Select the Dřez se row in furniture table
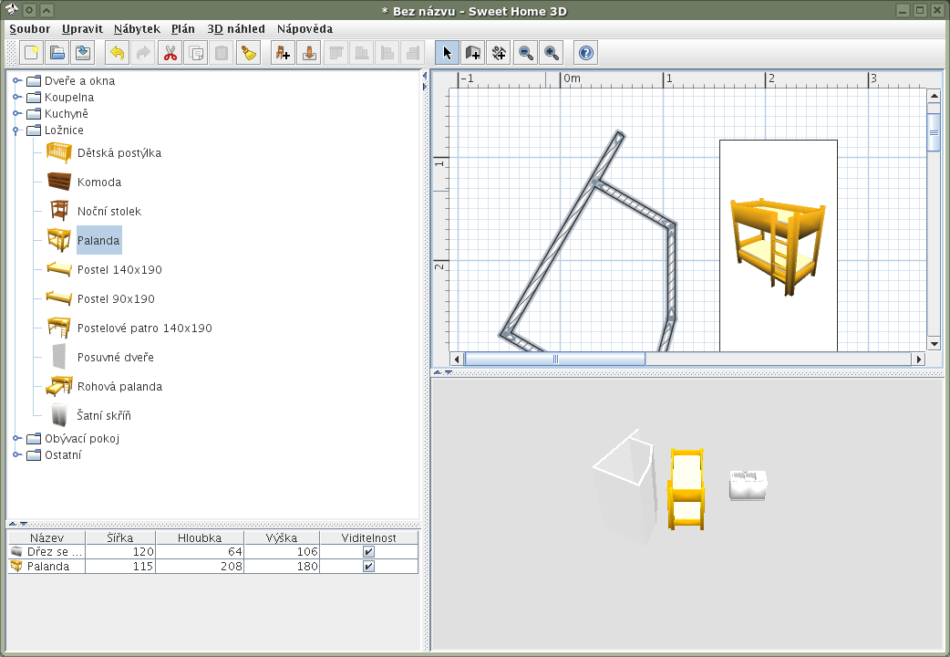 213,551
